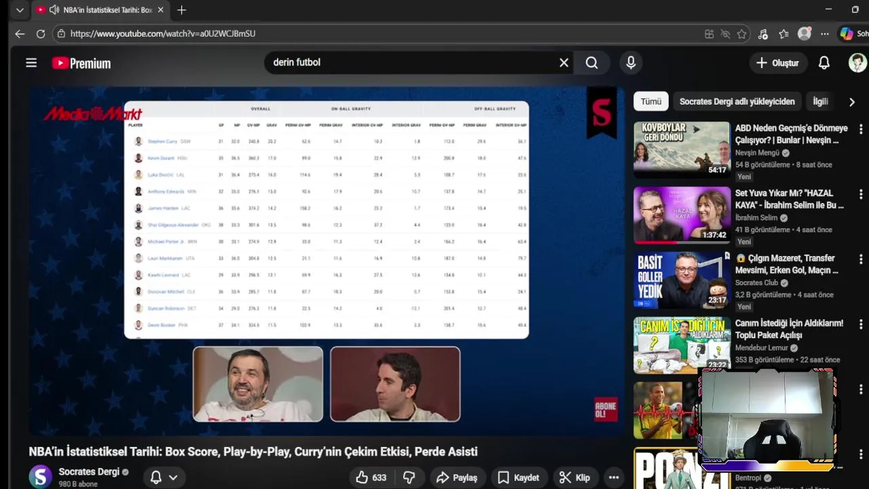Viewport: 869px width, 489px height.
Task: Open Canım İstediği İçin Aldıklarım thumbnail
Action: click(x=682, y=344)
